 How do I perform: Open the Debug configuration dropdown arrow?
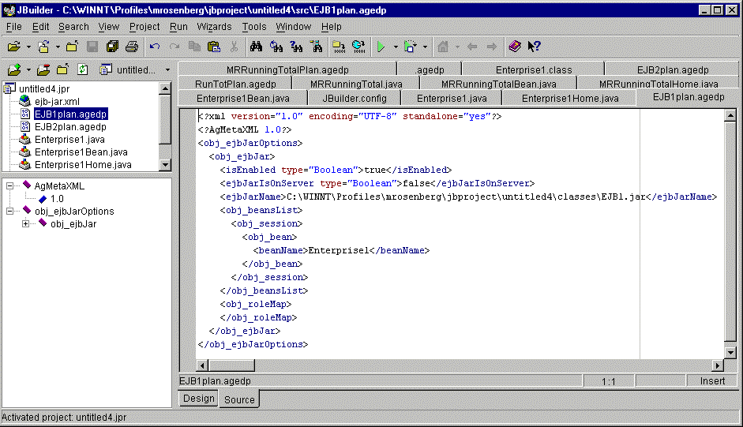tap(425, 47)
